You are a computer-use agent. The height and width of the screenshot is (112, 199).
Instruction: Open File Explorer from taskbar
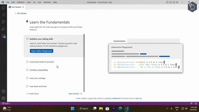click(x=101, y=109)
